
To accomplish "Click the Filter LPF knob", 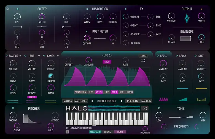I will pyautogui.click(x=17, y=17).
